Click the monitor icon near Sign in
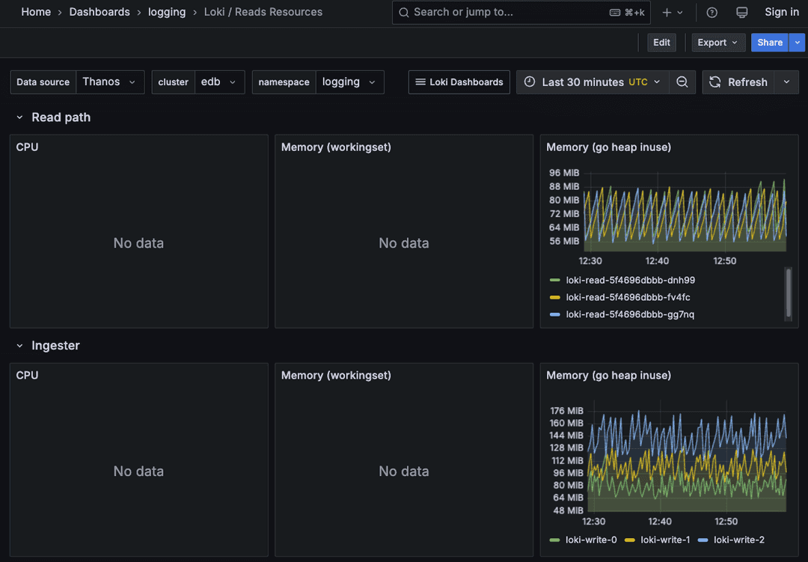808x562 pixels. point(741,12)
